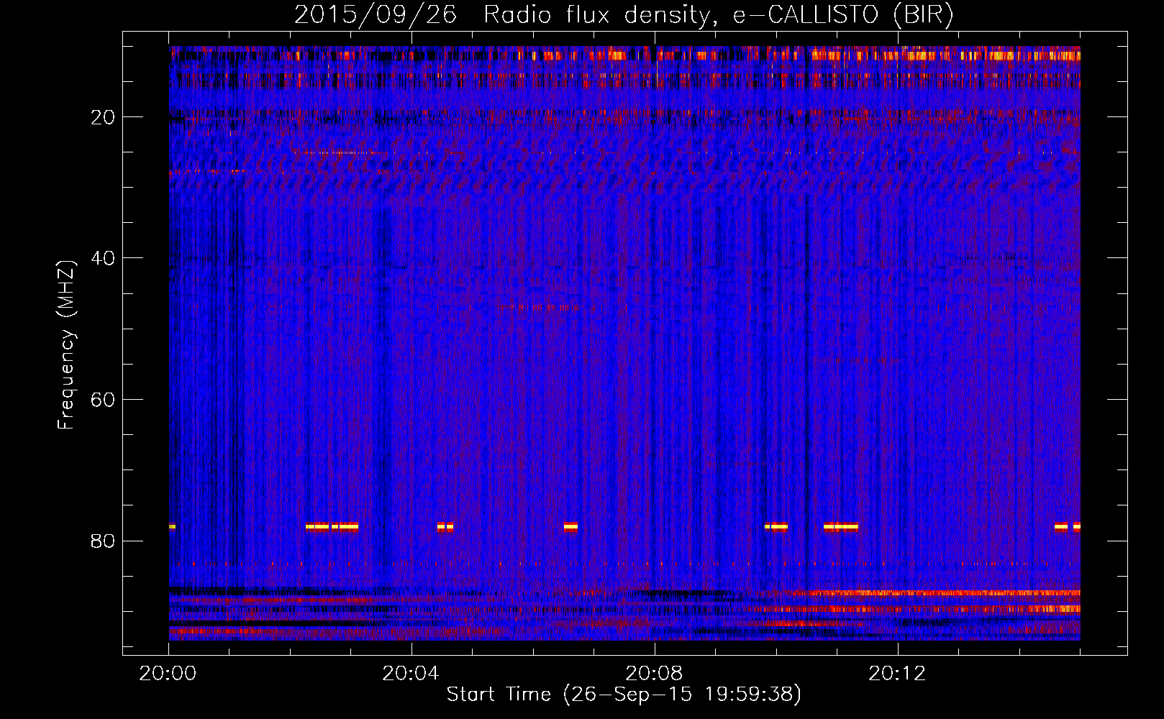Click the 20:00 time tick label
Screen dimensions: 1164x719
point(168,674)
